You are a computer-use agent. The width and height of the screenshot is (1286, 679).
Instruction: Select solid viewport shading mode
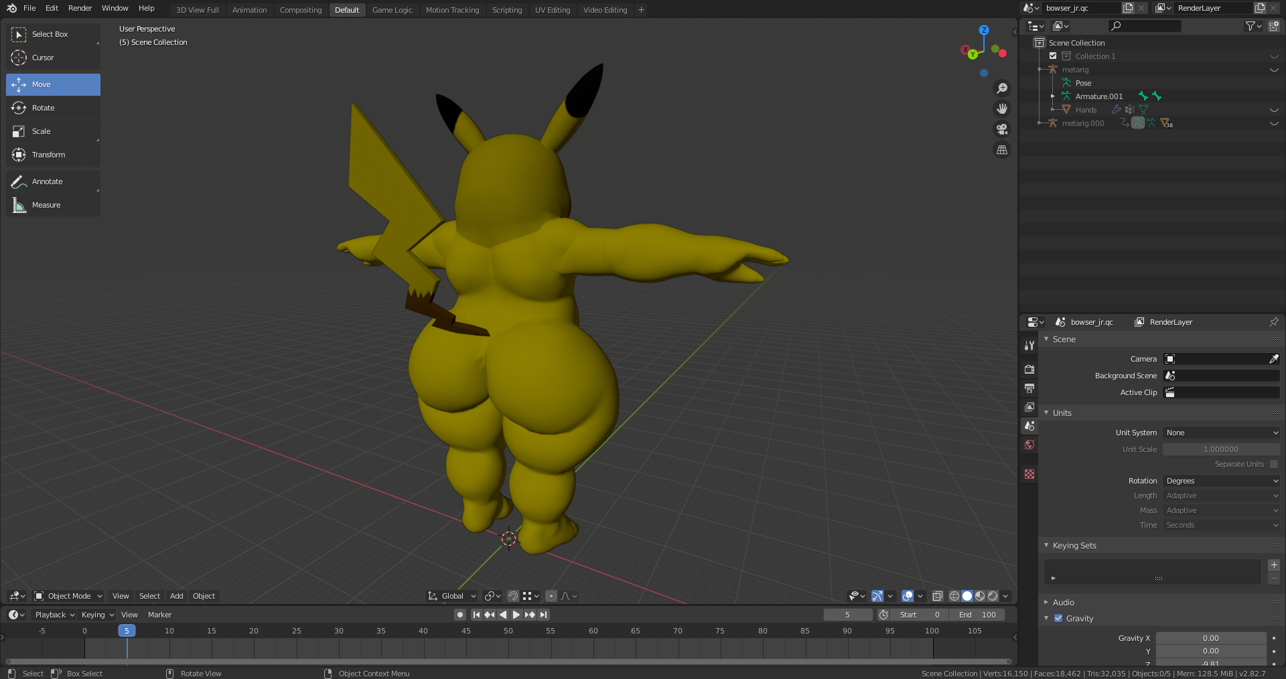coord(967,596)
